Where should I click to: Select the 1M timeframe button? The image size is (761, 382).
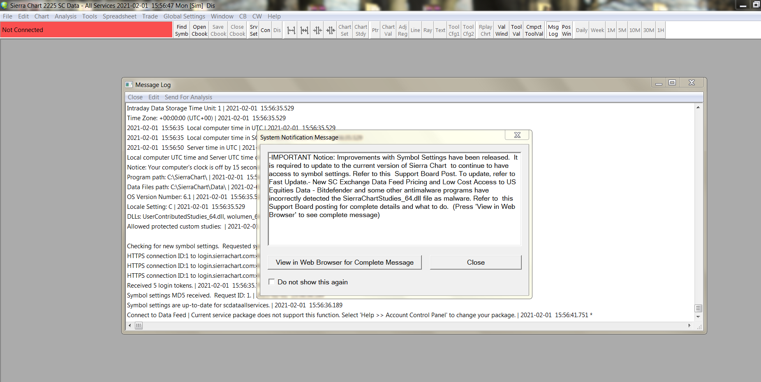point(611,30)
